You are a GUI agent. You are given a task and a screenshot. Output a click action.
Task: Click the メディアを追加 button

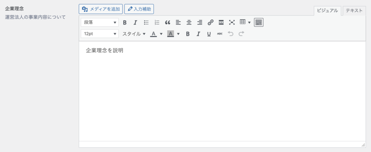(x=100, y=9)
